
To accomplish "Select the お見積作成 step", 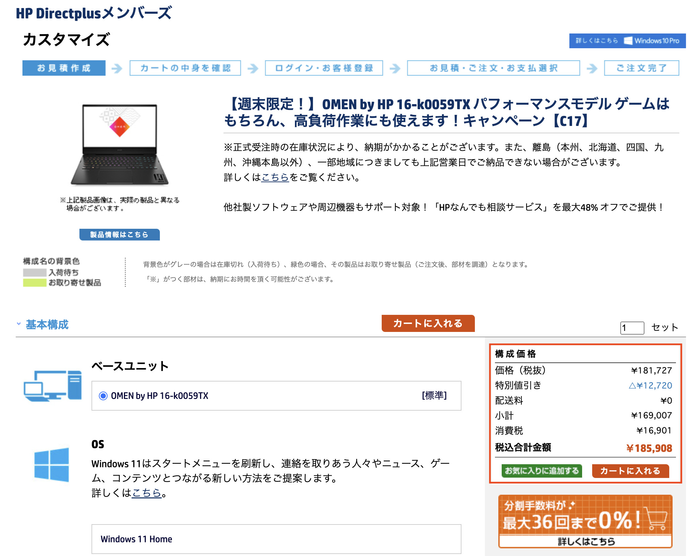I will 64,68.
